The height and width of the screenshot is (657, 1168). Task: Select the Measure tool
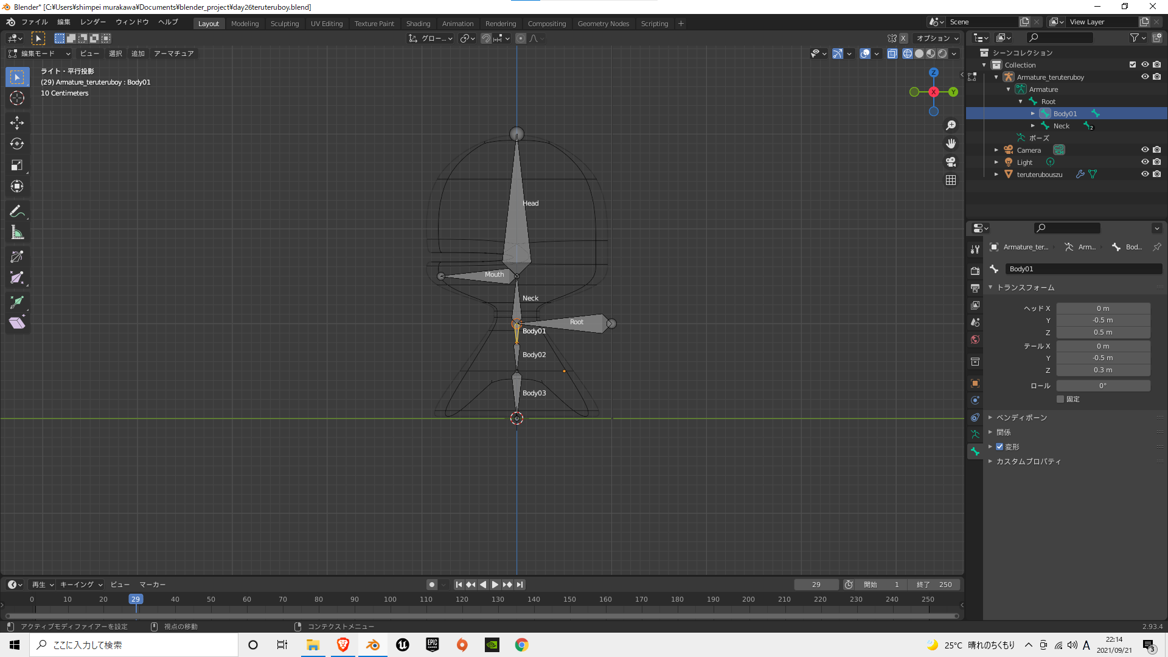[x=17, y=233]
